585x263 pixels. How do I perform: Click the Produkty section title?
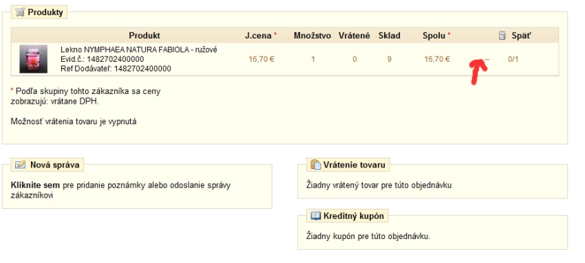pos(45,12)
